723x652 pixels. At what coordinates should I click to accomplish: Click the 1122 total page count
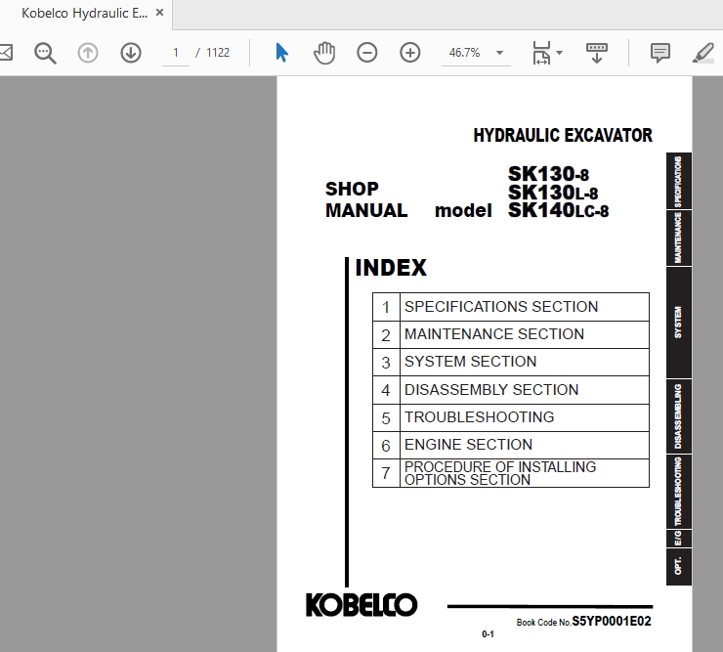pos(218,53)
